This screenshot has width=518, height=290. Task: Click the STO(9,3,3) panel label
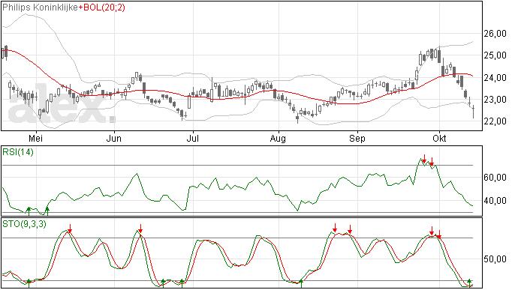[24, 224]
